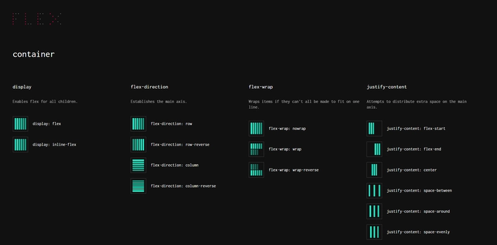Open the FLEX dotted logo
The width and height of the screenshot is (497, 245).
(37, 19)
